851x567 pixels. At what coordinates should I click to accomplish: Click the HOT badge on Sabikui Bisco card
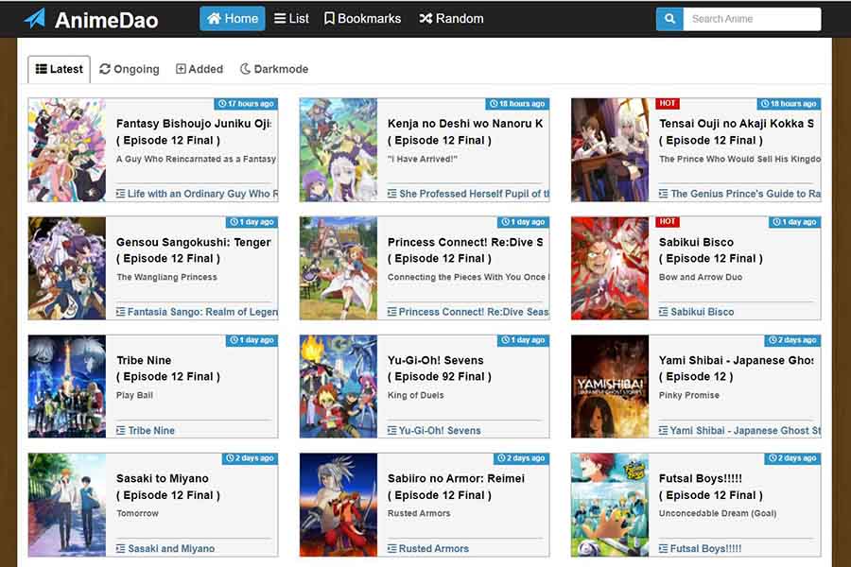tap(668, 221)
